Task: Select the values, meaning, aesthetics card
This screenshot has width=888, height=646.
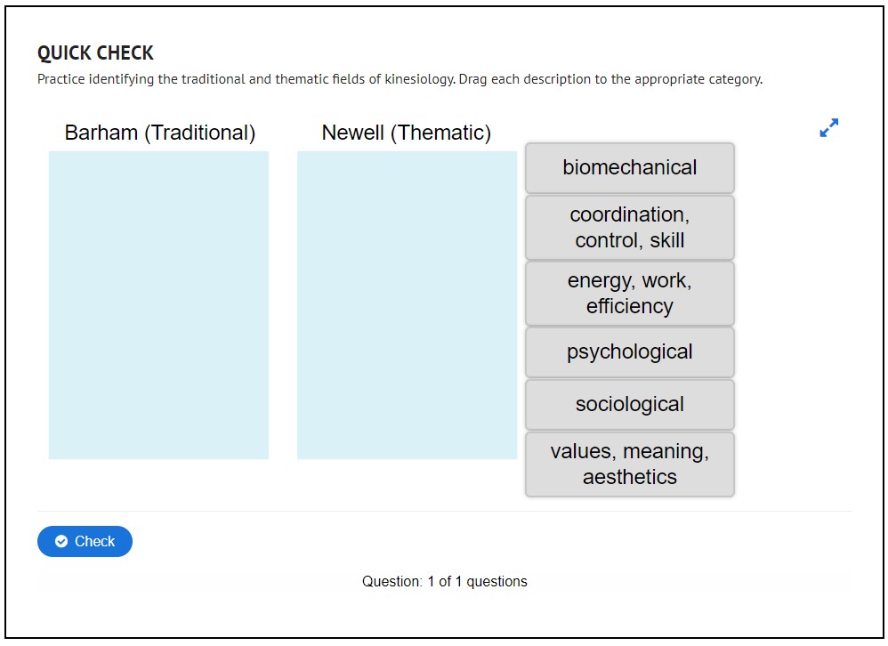Action: (x=630, y=464)
